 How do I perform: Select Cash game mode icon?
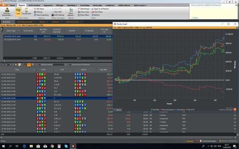[18, 11]
